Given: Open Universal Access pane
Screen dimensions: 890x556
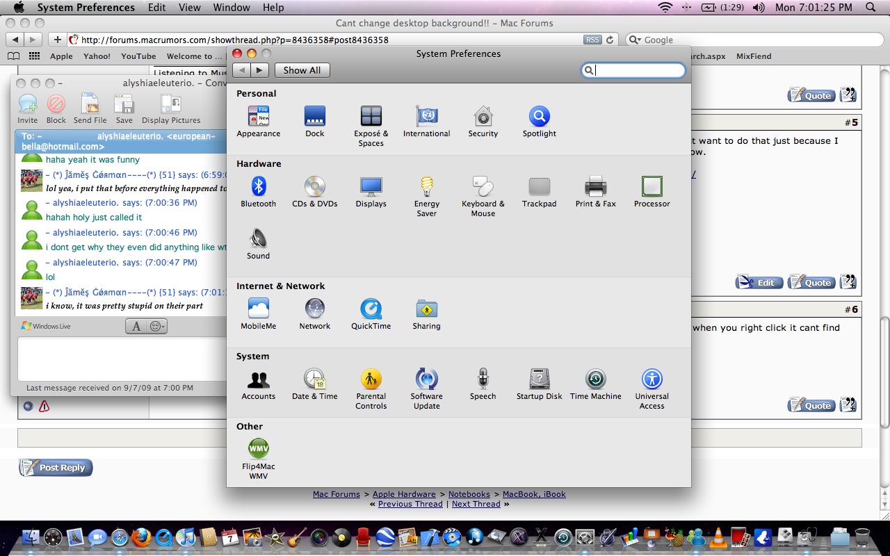Looking at the screenshot, I should point(652,389).
